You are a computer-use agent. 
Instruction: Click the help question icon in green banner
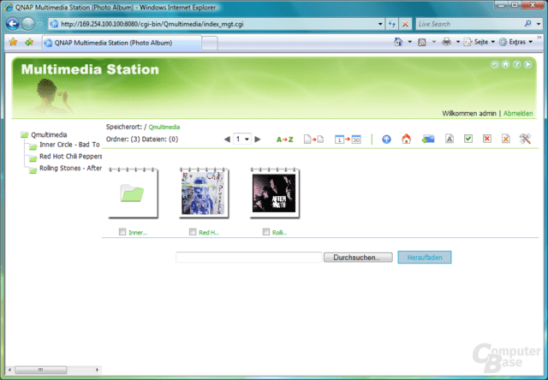point(517,64)
